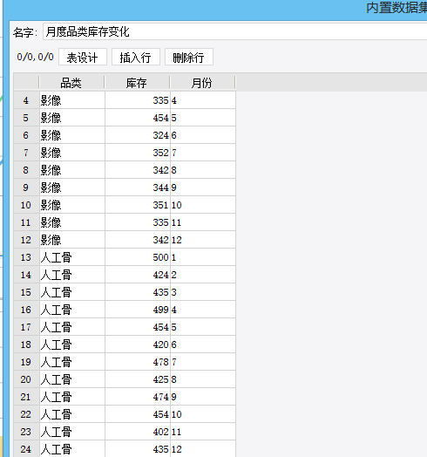Click 库存 cell 454 in row 5

click(138, 118)
